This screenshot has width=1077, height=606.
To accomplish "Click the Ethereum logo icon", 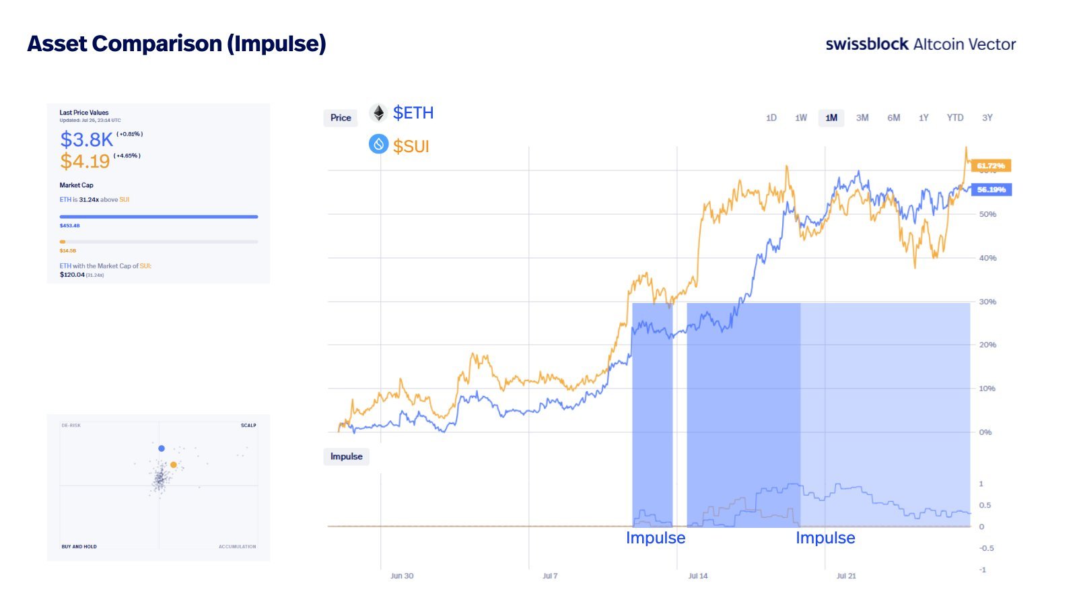I will point(378,113).
